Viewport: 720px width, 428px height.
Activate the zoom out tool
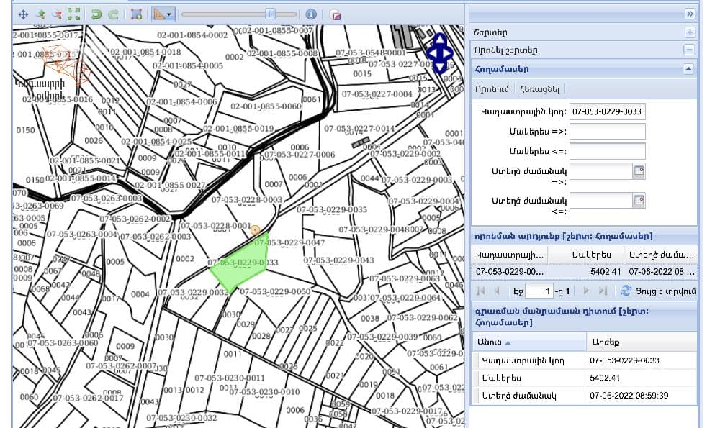[57, 14]
